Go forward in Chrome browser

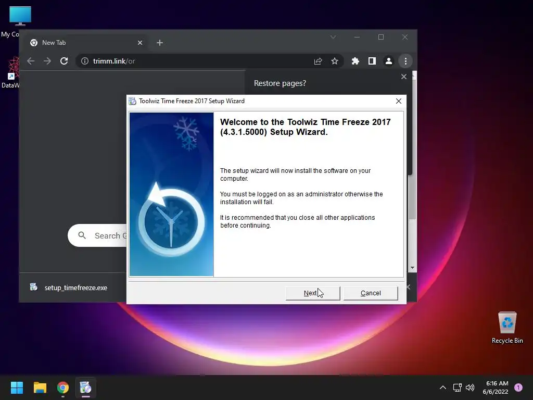[47, 61]
